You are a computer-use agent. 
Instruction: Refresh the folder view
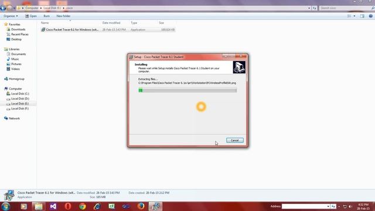(x=314, y=8)
